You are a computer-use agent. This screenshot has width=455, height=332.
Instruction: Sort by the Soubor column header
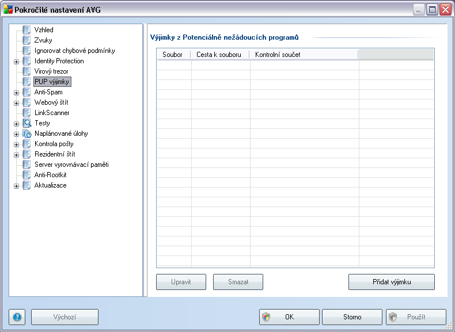point(173,55)
